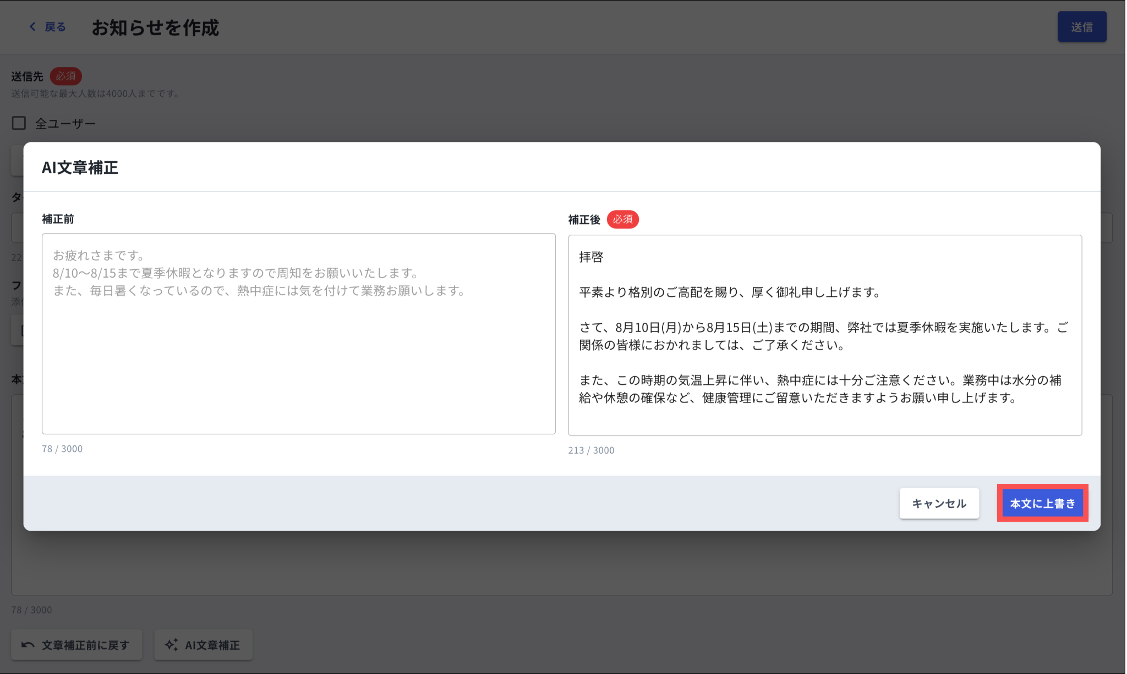The image size is (1127, 674).
Task: Click the AI文章補正 dialog title
Action: [80, 167]
